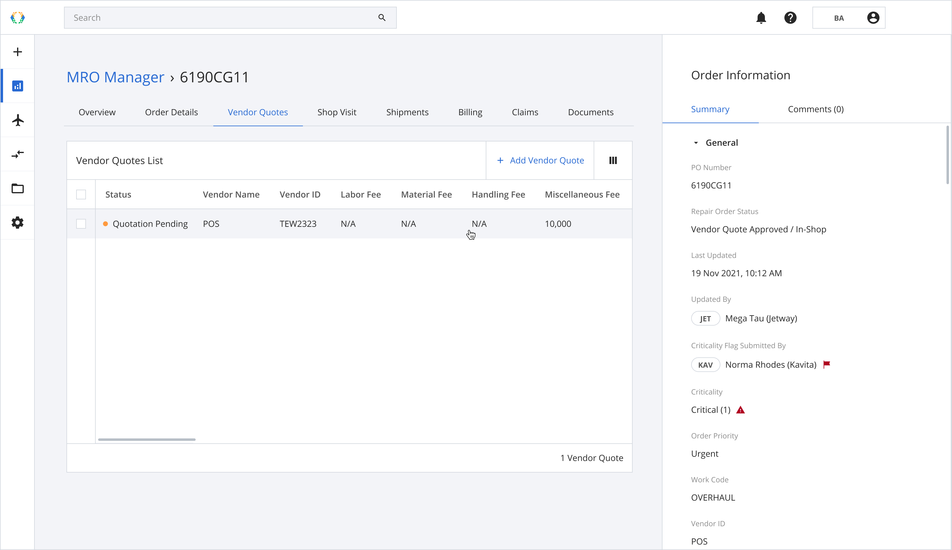Click the Vendor ID column header

300,195
